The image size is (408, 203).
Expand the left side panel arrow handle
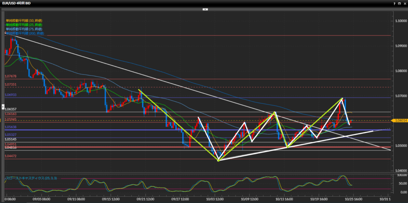pyautogui.click(x=3, y=107)
